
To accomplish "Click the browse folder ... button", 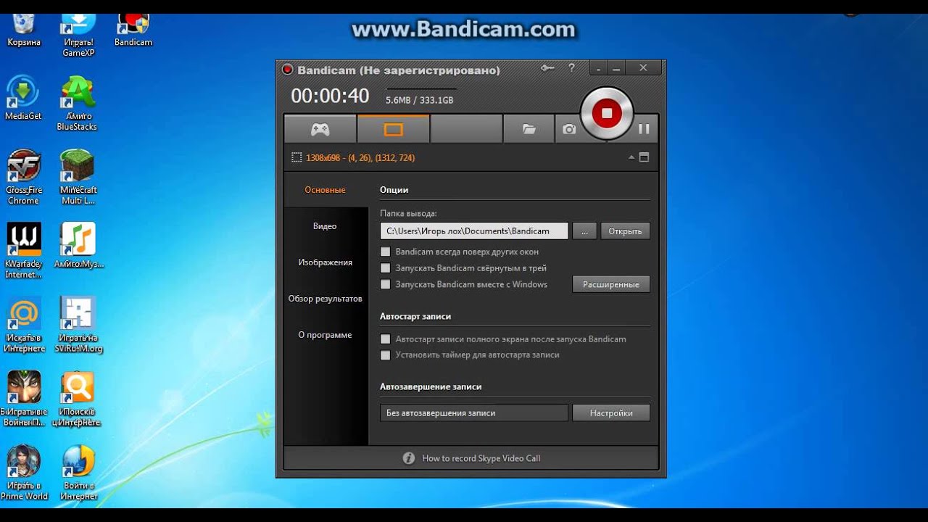I will [584, 231].
